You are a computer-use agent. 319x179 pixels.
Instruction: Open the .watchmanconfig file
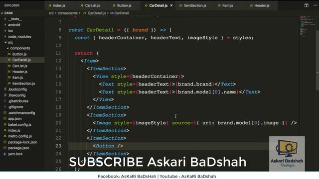(21, 113)
